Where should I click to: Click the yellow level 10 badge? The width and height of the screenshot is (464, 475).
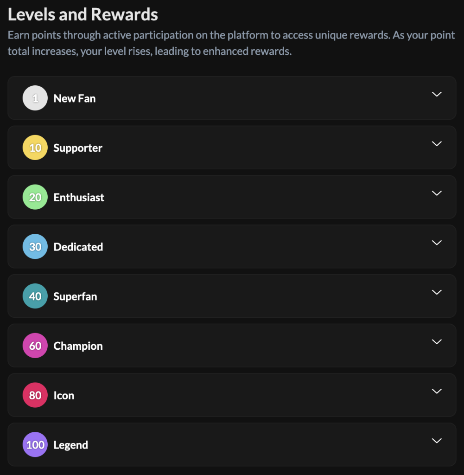pyautogui.click(x=35, y=148)
